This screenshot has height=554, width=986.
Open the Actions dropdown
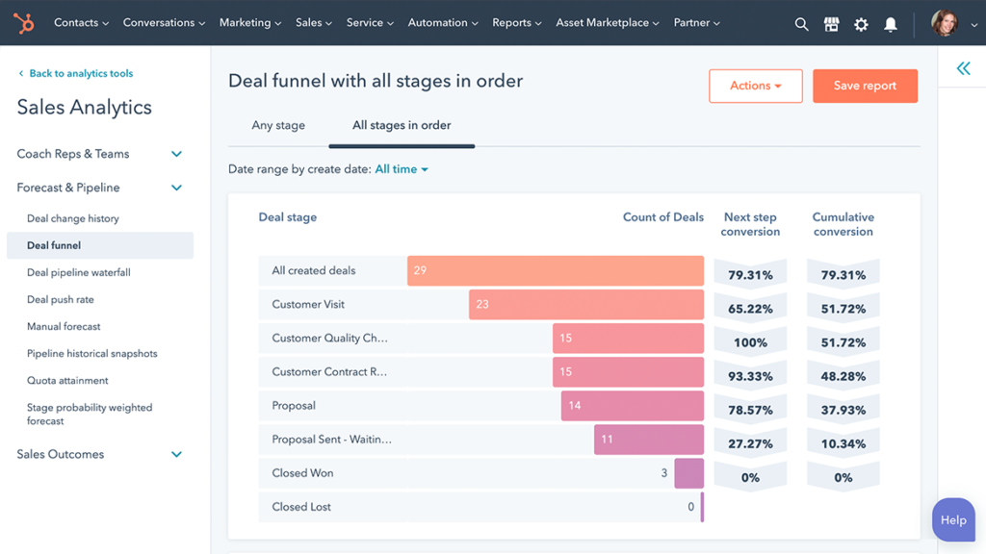(756, 86)
